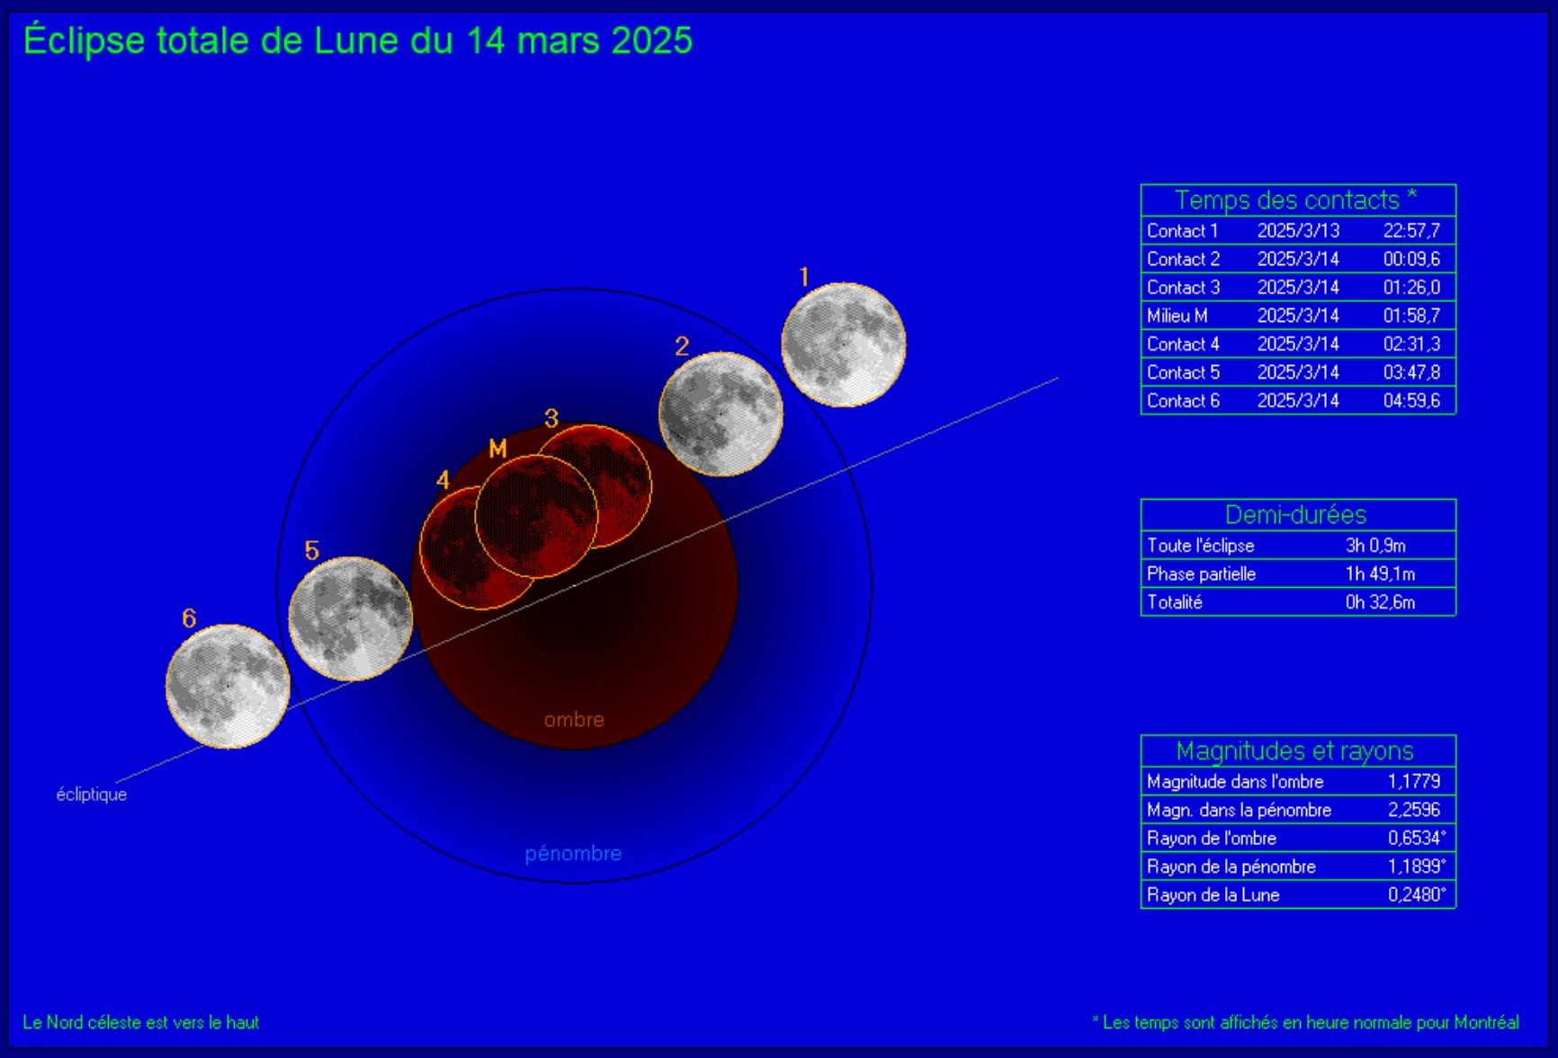Select the Totalité duration row
This screenshot has width=1558, height=1058.
(1297, 602)
